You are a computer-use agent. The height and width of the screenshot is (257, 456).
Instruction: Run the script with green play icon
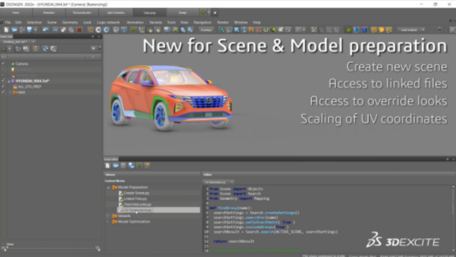click(139, 165)
